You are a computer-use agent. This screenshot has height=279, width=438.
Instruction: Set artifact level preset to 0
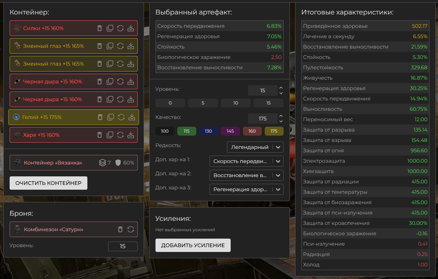170,103
